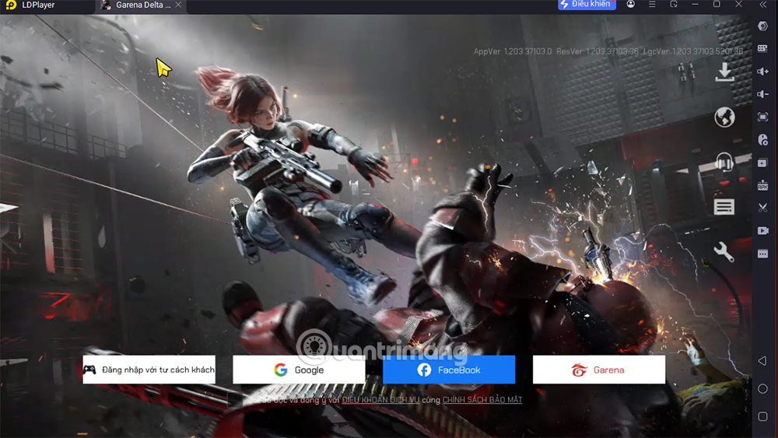This screenshot has width=778, height=438.
Task: Click the AppVer version text
Action: 513,51
